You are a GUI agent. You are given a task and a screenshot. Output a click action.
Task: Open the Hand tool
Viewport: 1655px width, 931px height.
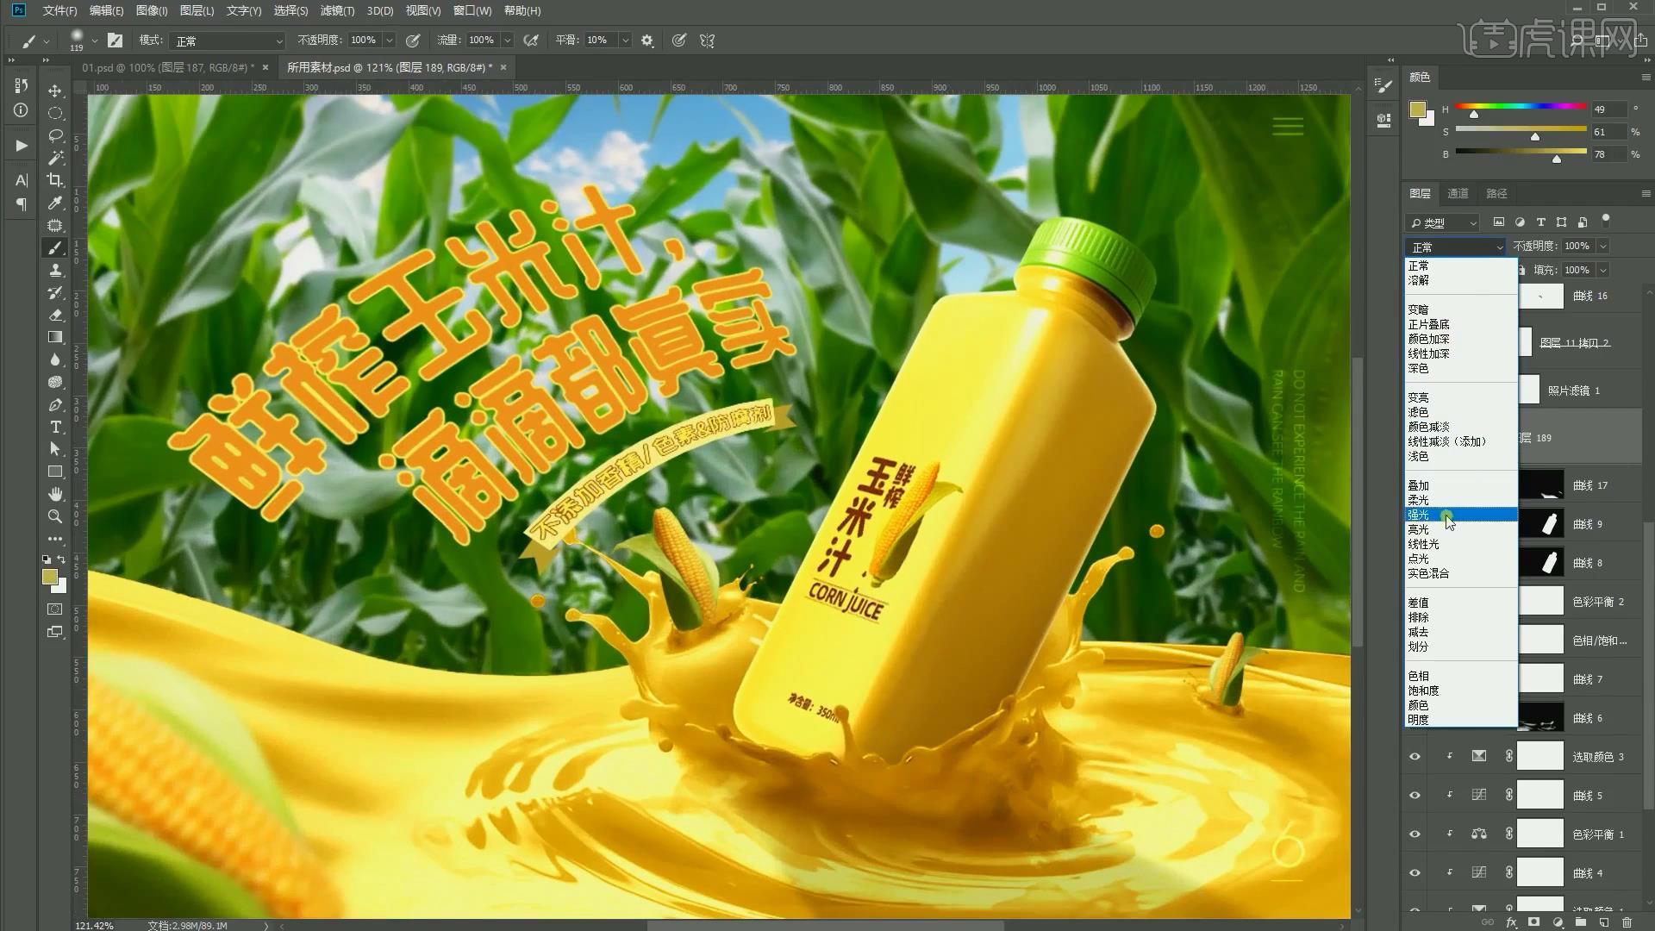(55, 494)
